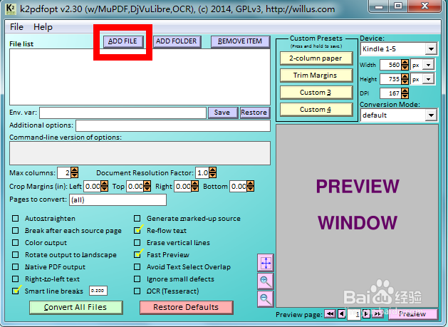Adjust Document Resolution Factor stepper
The image size is (448, 327).
[212, 172]
